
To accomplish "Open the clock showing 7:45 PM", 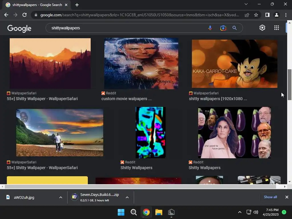I will 271,212.
